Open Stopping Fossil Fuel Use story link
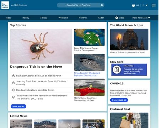The image size is (160, 128). [41, 83]
